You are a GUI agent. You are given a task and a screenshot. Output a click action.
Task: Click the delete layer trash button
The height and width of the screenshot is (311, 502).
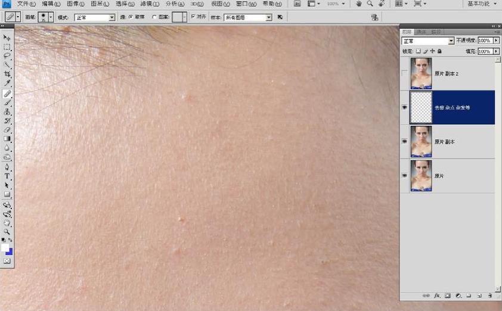tap(490, 296)
